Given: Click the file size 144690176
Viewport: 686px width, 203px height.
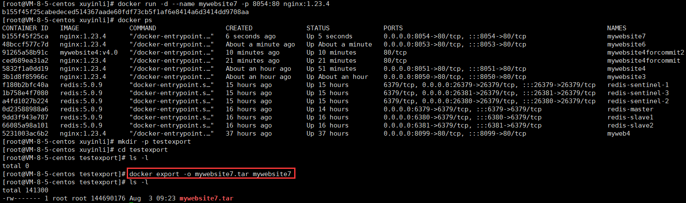Looking at the screenshot, I should click(x=108, y=198).
